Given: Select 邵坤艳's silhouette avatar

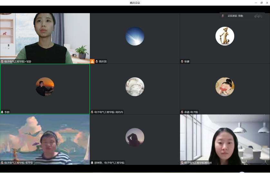Looking at the screenshot, I should (135, 137).
